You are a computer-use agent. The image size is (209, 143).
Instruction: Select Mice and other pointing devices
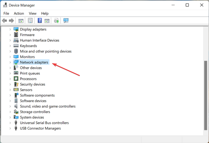(46, 51)
